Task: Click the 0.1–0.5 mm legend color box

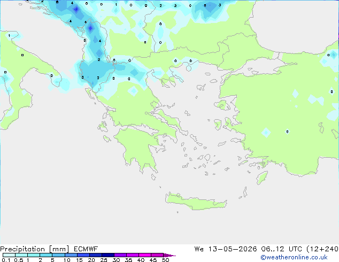Action: (x=9, y=255)
